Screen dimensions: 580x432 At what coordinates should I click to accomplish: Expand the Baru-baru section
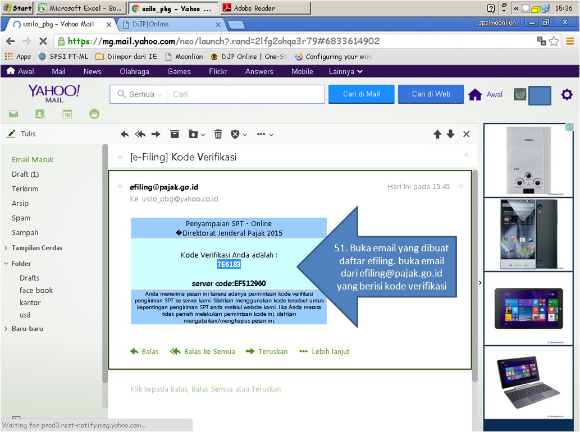pos(6,329)
